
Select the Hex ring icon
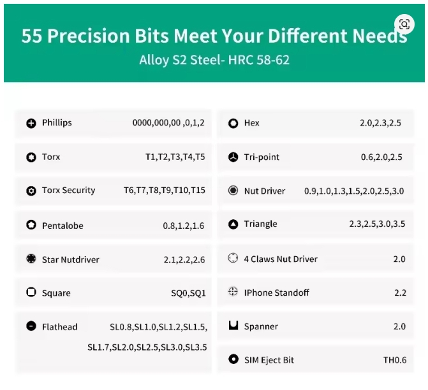click(233, 123)
